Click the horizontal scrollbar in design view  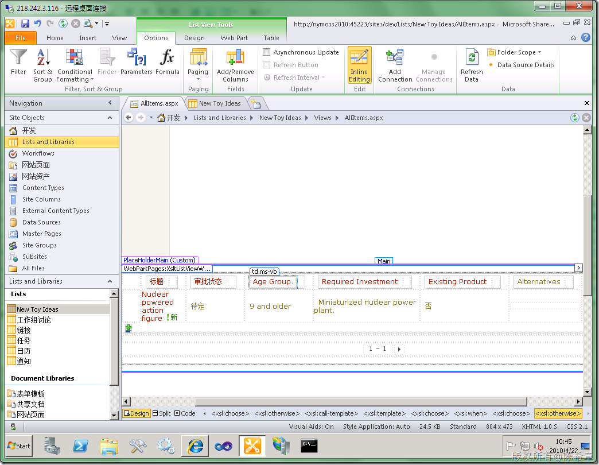pyautogui.click(x=361, y=402)
